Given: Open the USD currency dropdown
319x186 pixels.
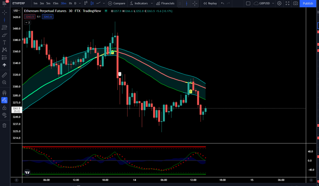Looking at the screenshot, I should click(16, 11).
